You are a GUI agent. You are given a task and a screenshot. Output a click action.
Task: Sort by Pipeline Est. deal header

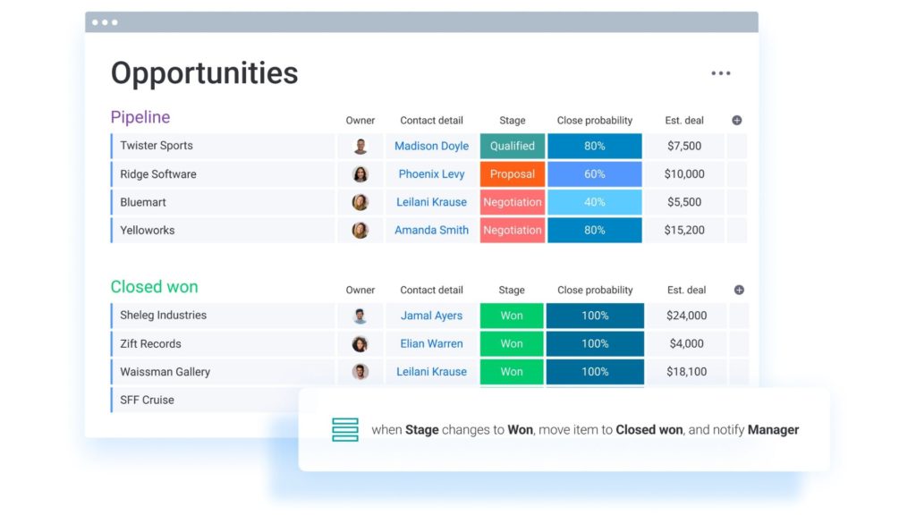(684, 121)
